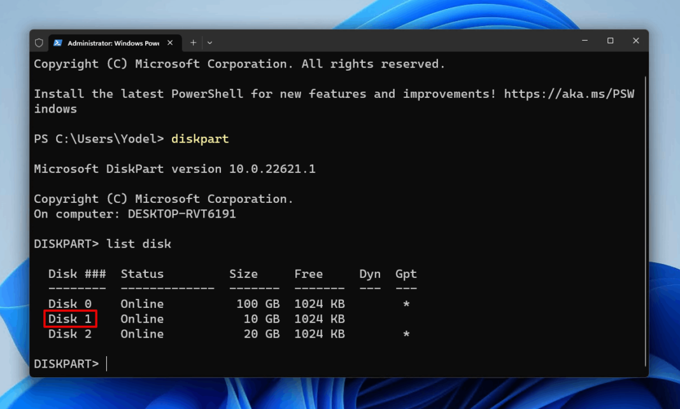Open the aka.ms/PSWindows link
The width and height of the screenshot is (680, 409).
(x=569, y=94)
